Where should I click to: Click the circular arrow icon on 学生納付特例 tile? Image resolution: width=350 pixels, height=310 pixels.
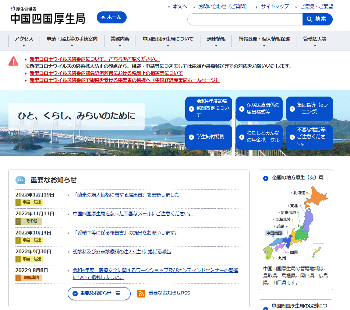pyautogui.click(x=191, y=136)
